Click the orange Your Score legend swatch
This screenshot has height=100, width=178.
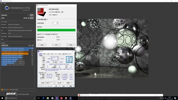[x=2, y=90]
